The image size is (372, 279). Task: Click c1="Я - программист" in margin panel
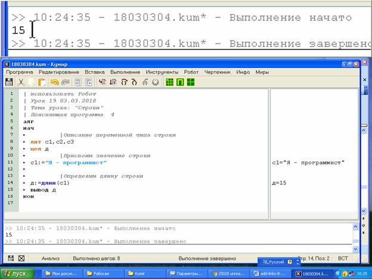[308, 163]
